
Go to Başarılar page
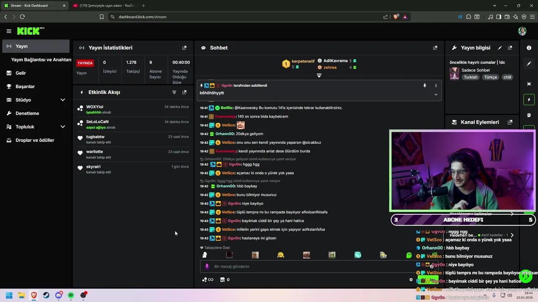tap(25, 86)
